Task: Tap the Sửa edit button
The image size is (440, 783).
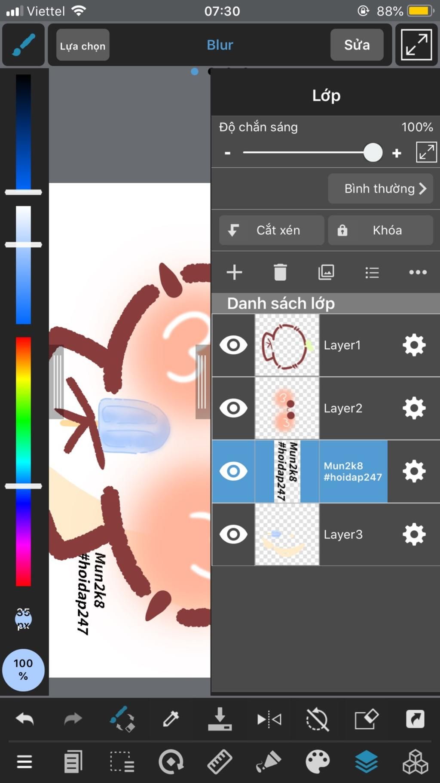Action: [x=357, y=45]
